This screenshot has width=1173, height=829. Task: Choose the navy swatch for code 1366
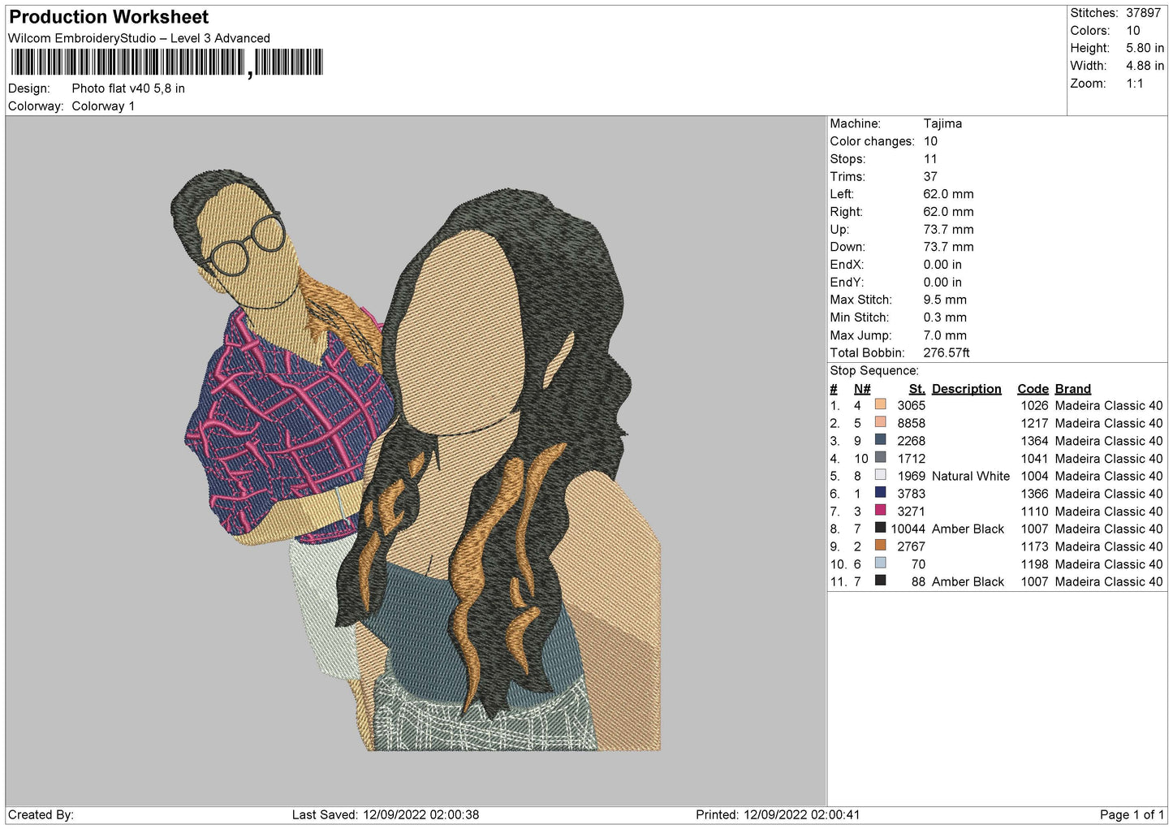(x=880, y=493)
